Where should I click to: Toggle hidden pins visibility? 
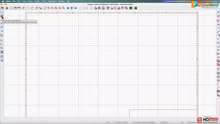tap(2, 35)
